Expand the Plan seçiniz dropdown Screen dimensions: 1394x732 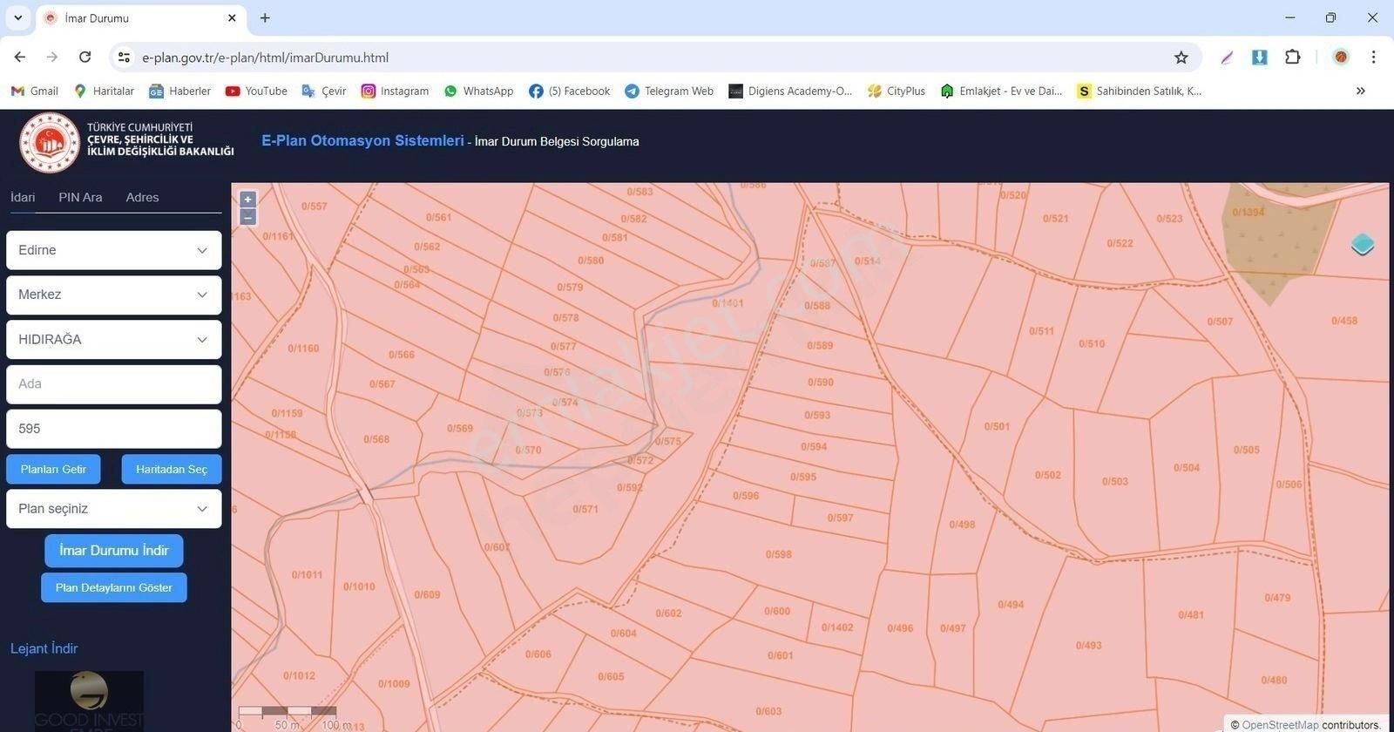[114, 509]
